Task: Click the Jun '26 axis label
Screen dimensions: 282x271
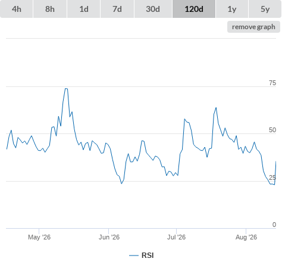Action: point(109,237)
